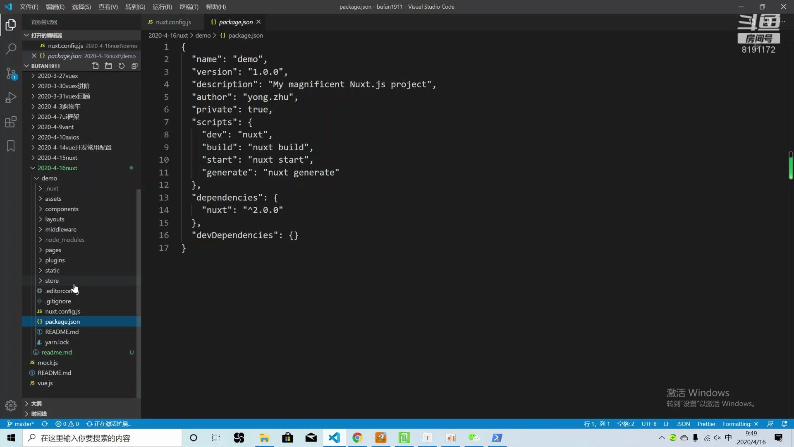794x447 pixels.
Task: Click New File icon in BUFAN1911 header
Action: 96,66
